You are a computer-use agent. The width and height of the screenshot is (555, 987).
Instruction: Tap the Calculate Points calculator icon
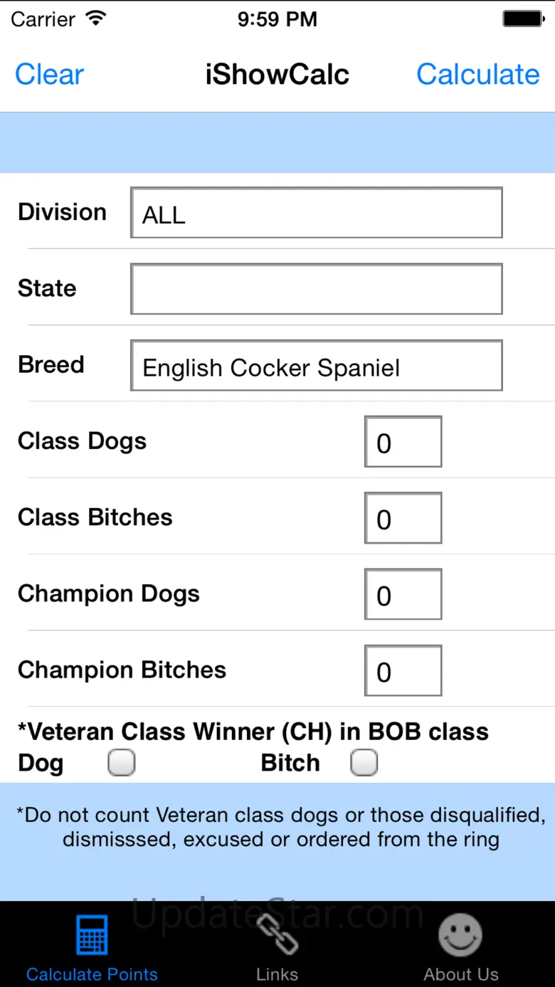[92, 934]
